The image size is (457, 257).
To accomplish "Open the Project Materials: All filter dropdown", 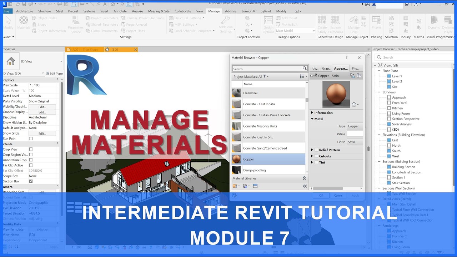I will [251, 76].
